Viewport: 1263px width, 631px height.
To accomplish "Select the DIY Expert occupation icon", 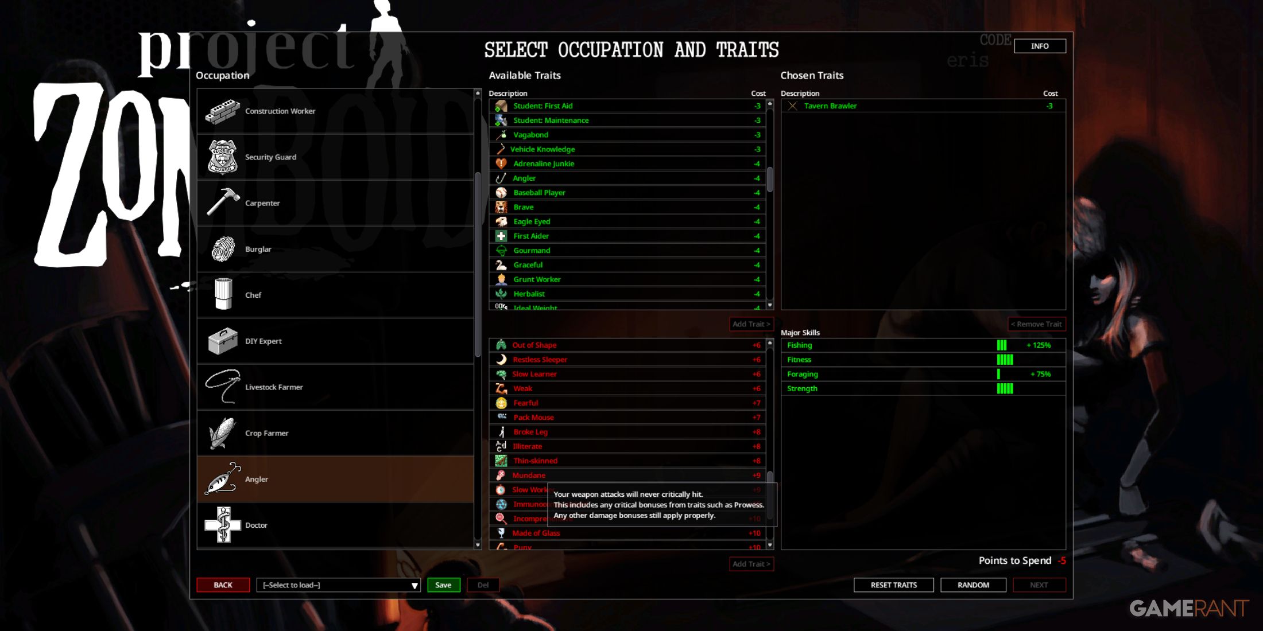I will pos(223,340).
